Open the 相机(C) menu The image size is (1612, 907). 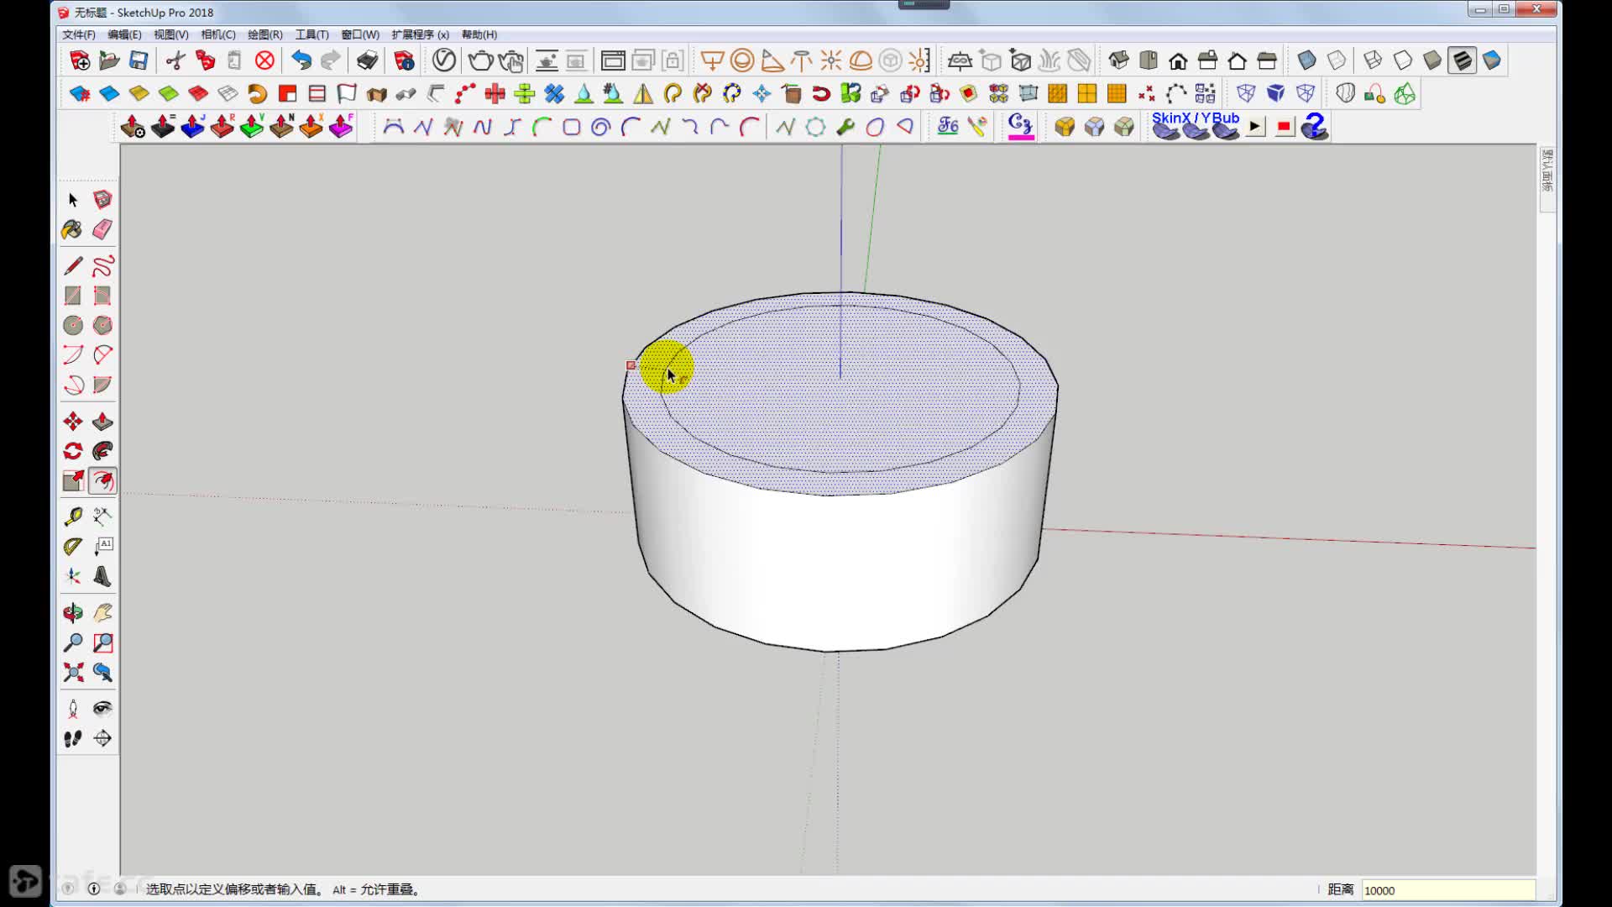[x=218, y=34]
